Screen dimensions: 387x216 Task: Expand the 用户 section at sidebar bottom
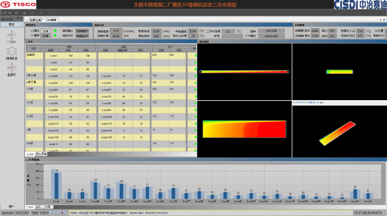click(x=11, y=207)
